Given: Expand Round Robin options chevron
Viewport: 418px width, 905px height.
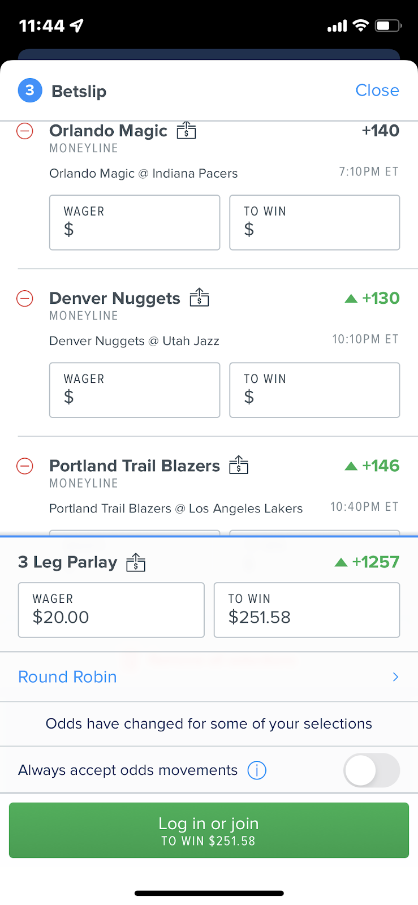Looking at the screenshot, I should click(x=395, y=677).
